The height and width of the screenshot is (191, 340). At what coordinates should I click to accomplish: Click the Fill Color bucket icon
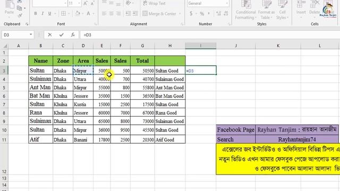[78, 13]
